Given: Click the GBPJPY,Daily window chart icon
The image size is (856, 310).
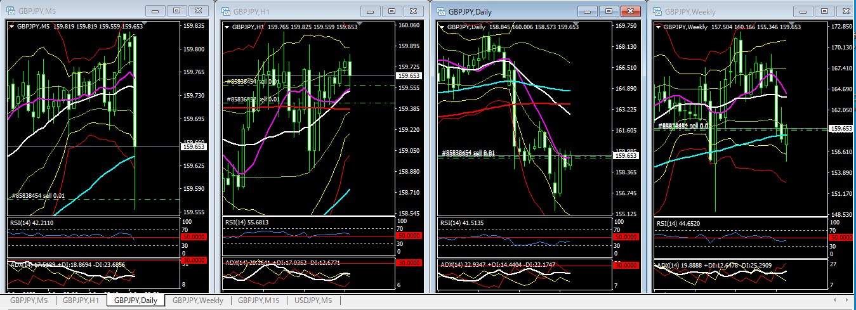Looking at the screenshot, I should (x=440, y=11).
